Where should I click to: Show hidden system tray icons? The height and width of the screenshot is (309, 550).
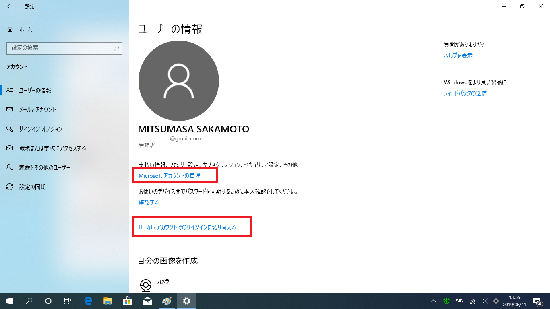point(434,301)
